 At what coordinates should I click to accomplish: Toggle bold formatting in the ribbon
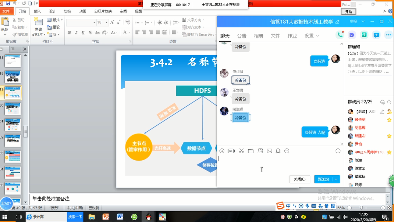pyautogui.click(x=70, y=32)
